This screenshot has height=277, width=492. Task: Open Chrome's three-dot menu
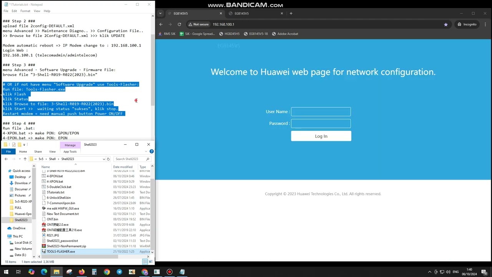pyautogui.click(x=485, y=24)
